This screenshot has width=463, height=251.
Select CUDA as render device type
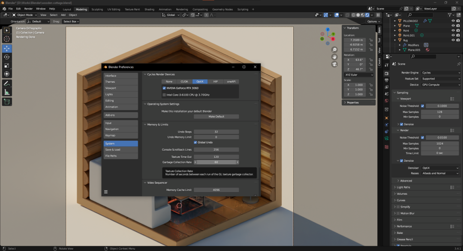click(184, 82)
